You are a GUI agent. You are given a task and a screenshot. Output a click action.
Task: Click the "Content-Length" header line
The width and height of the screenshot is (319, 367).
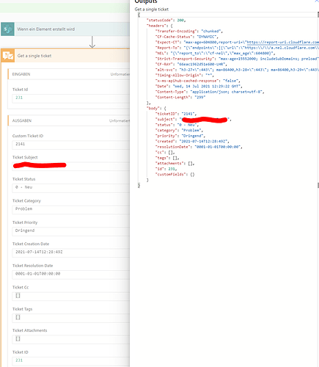[x=180, y=98]
